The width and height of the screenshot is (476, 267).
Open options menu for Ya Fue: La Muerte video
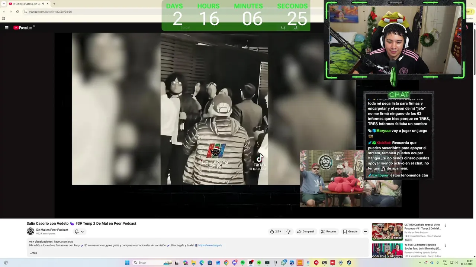coord(445,245)
